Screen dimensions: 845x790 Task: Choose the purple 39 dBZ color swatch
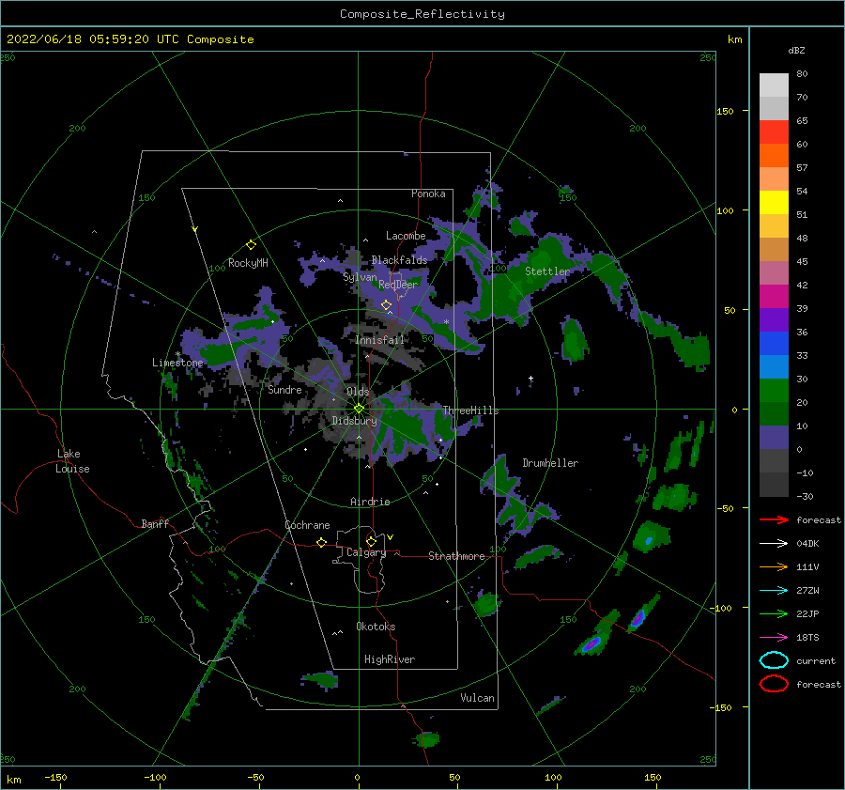tap(774, 319)
